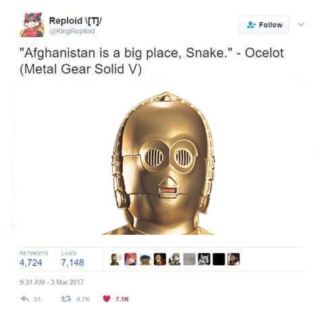Click the retweet icon showing 4.7K
Image resolution: width=324 pixels, height=313 pixels.
tap(66, 299)
